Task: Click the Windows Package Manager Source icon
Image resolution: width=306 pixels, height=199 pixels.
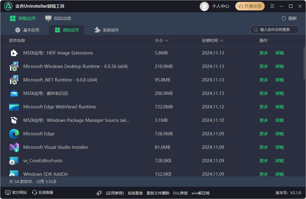Action: tap(14, 120)
